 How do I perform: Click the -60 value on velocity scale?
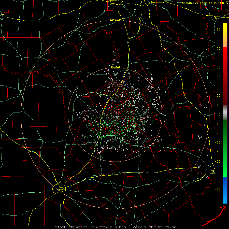pyautogui.click(x=218, y=171)
